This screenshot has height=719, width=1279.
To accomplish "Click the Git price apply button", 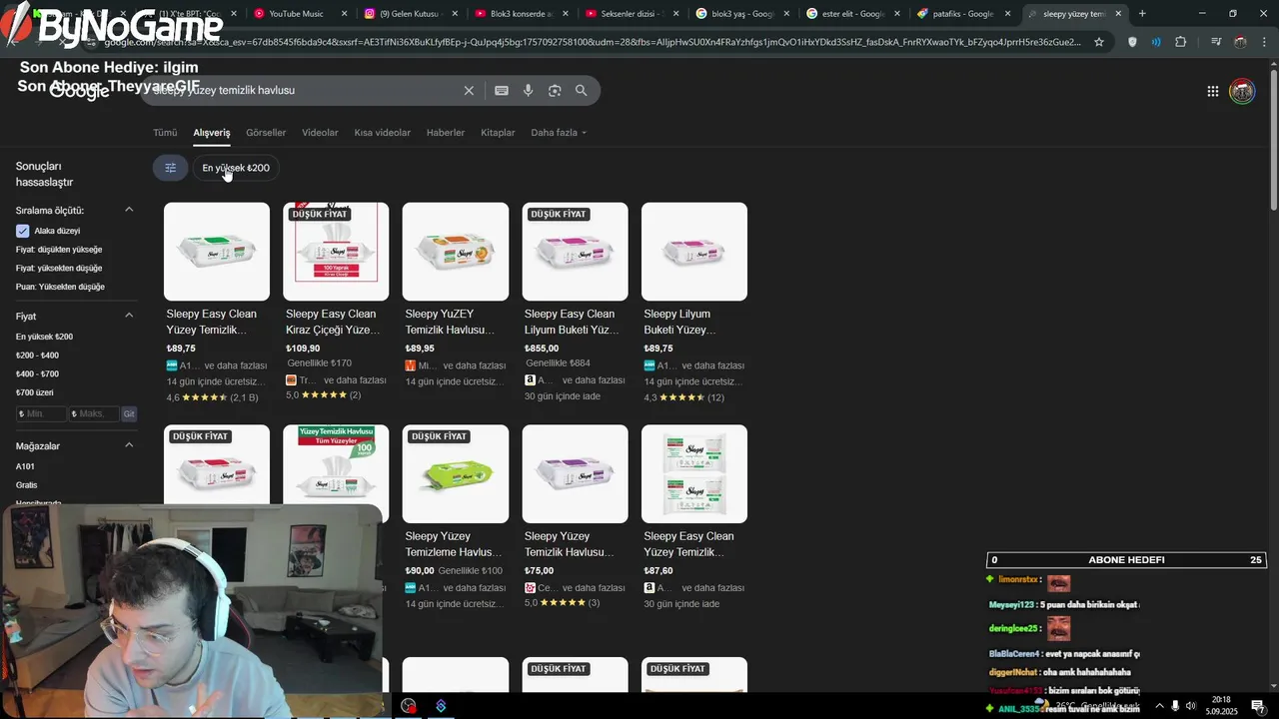I will coord(128,413).
